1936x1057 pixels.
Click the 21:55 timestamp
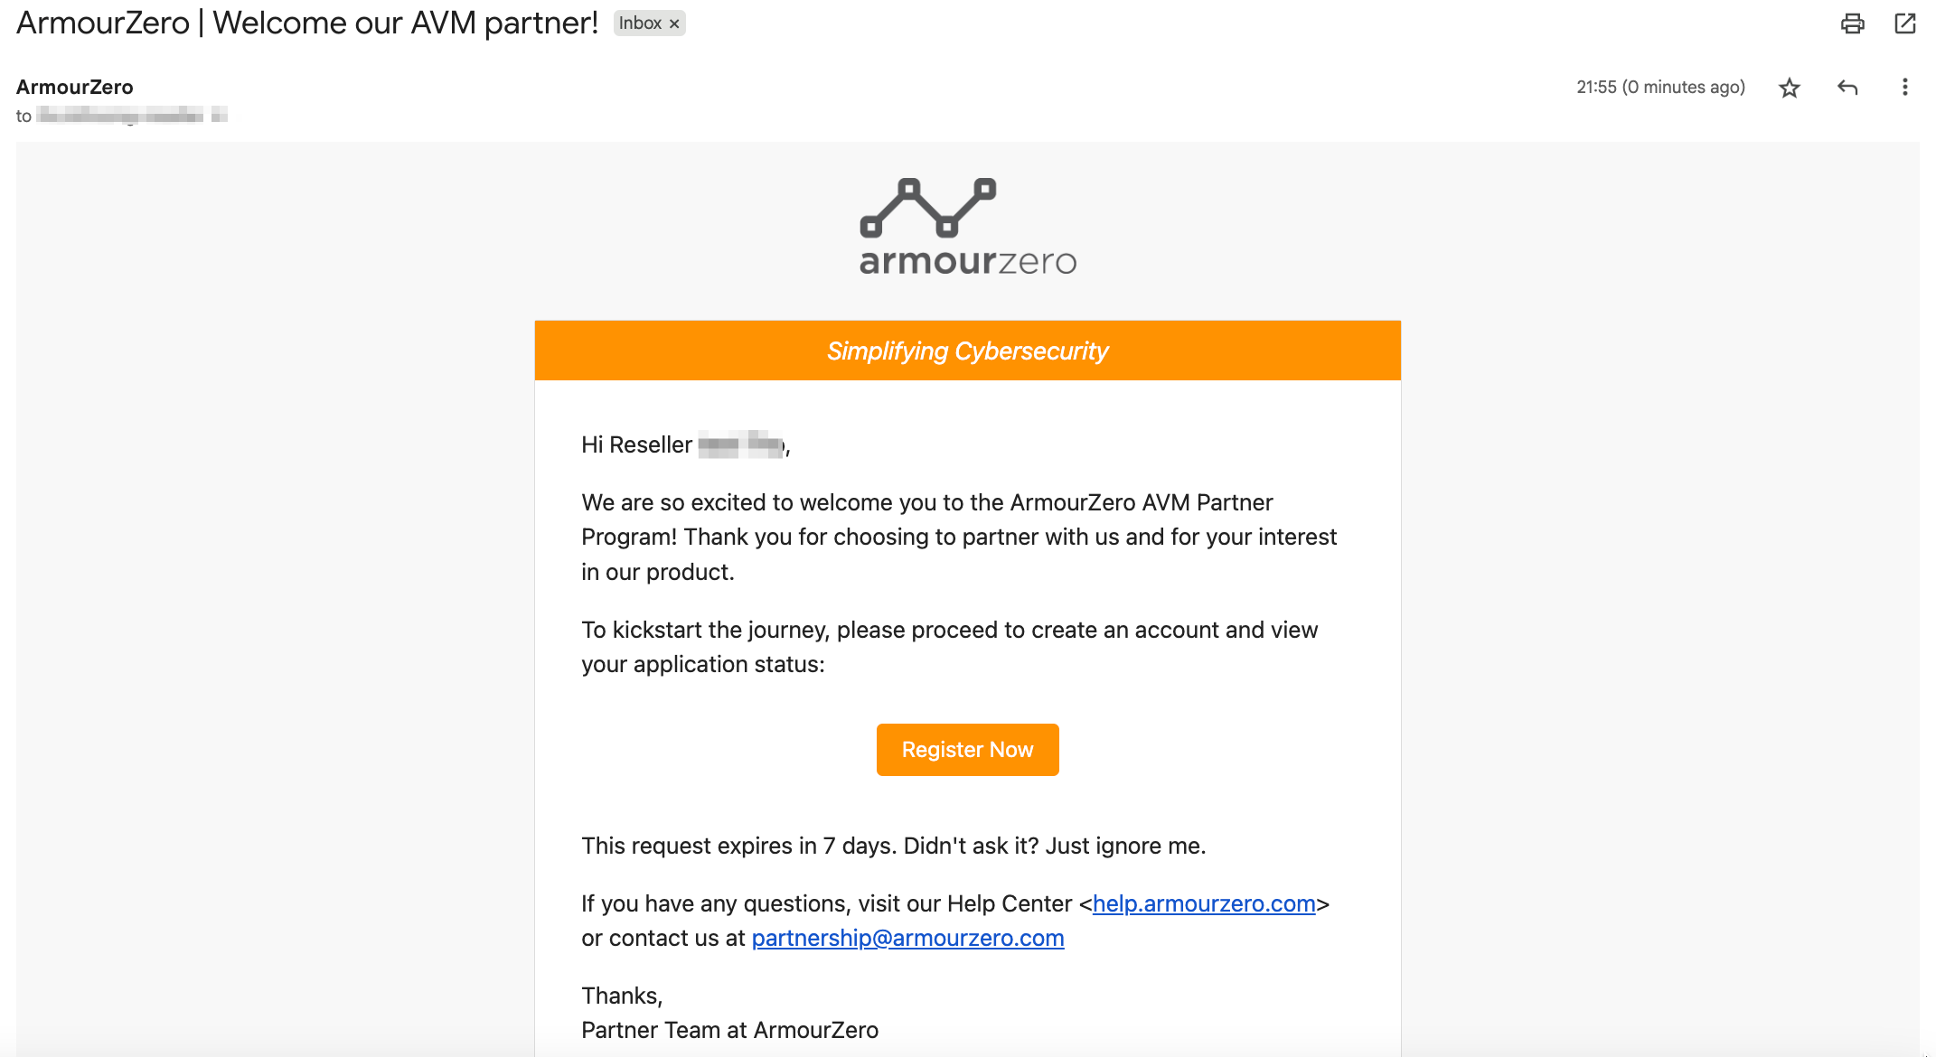point(1660,88)
